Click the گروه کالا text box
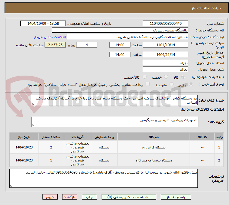Screen dimensions: 229x205 [115, 122]
